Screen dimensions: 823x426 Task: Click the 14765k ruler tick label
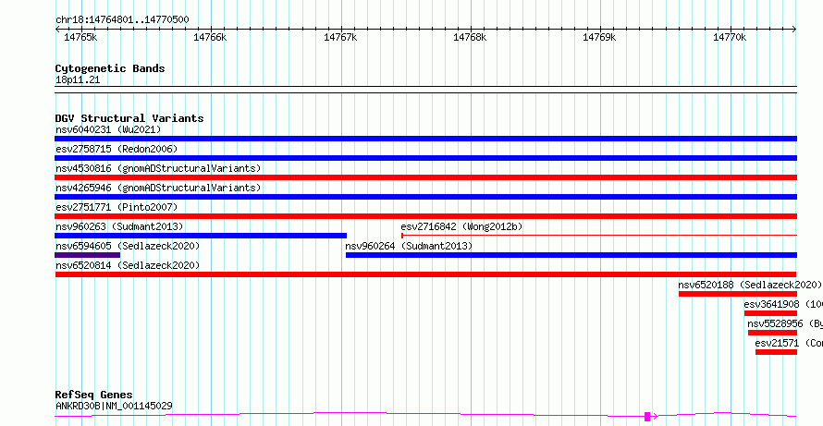pos(80,37)
